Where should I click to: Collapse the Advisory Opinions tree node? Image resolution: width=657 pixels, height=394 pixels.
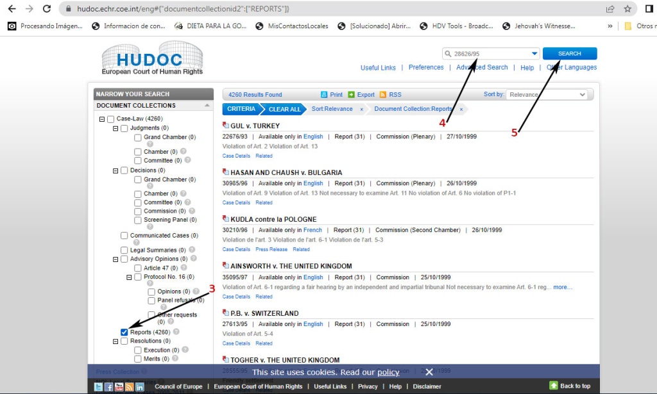tap(115, 259)
